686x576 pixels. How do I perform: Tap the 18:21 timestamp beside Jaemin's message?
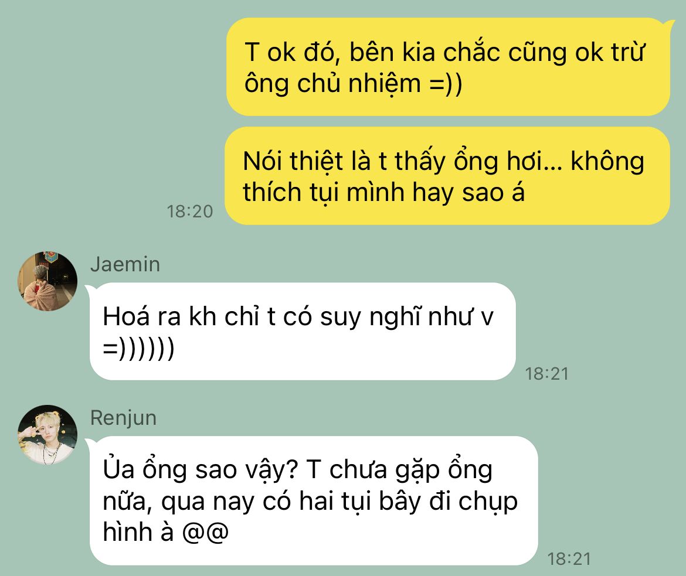coord(547,373)
